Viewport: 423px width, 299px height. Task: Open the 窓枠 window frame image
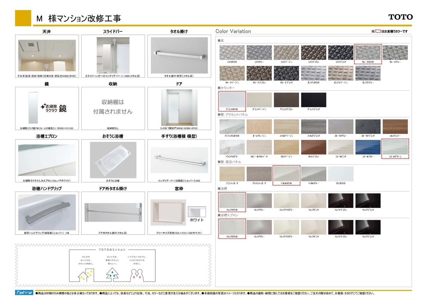click(x=168, y=212)
